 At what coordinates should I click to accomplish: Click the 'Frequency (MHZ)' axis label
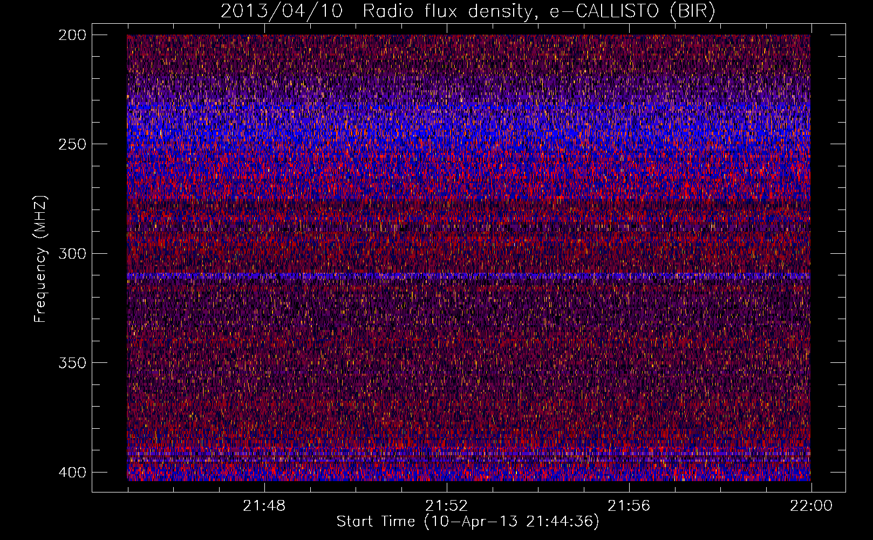coord(40,259)
